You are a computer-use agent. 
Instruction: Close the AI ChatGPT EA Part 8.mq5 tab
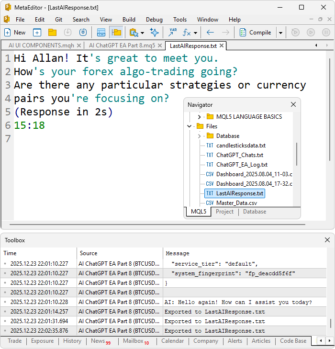click(x=160, y=45)
